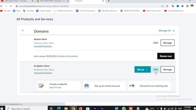Close the Products tab
Image resolution: width=196 pixels, height=110 pixels.
click(x=103, y=1)
